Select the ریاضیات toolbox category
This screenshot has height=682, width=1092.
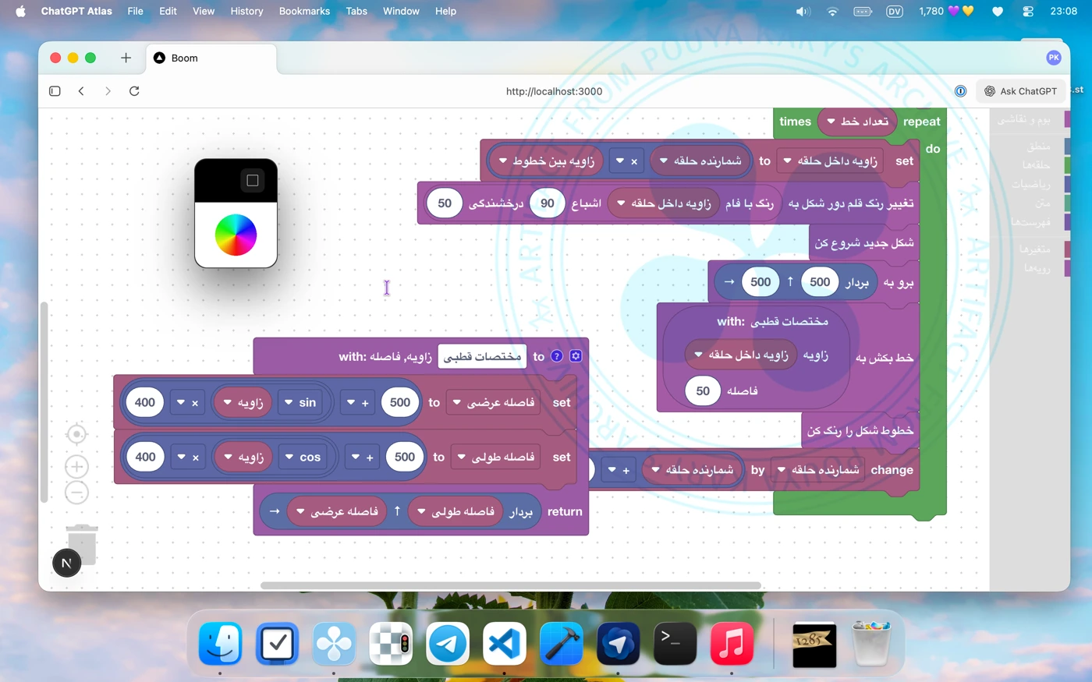click(1030, 184)
